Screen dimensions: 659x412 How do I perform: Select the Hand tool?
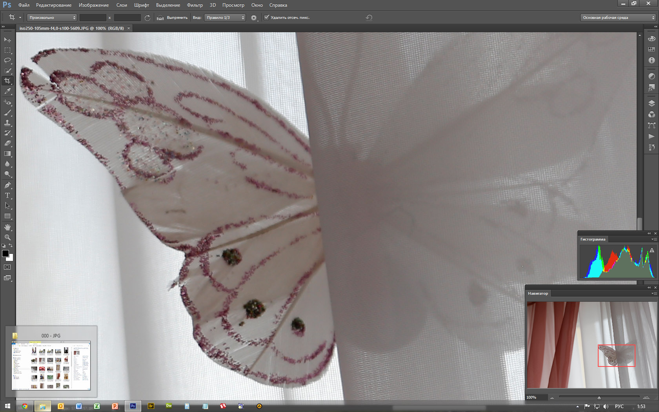point(7,227)
